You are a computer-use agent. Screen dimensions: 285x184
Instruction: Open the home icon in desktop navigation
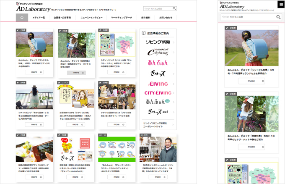click(22, 18)
